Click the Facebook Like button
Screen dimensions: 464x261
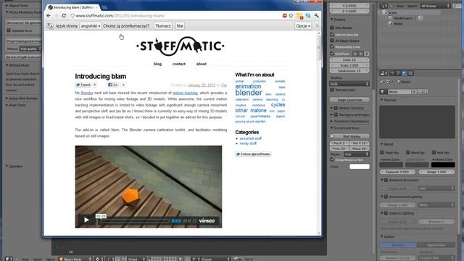pos(113,85)
